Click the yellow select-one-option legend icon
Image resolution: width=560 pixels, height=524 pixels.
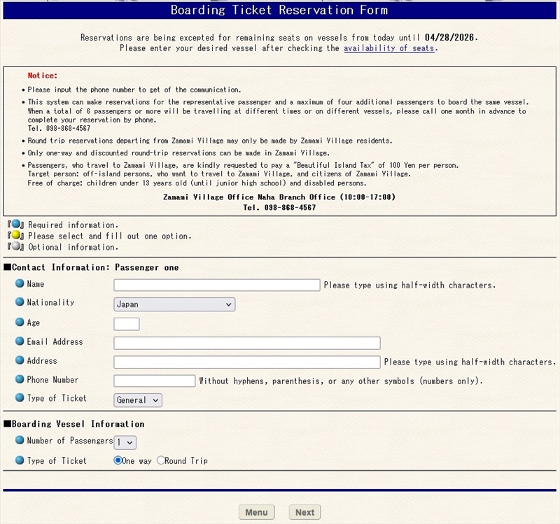15,236
